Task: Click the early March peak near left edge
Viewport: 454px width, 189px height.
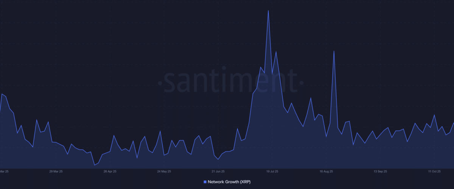Action: click(2, 94)
